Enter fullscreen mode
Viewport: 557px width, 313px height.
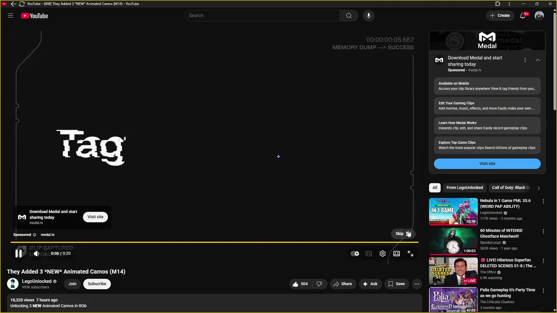click(x=410, y=253)
